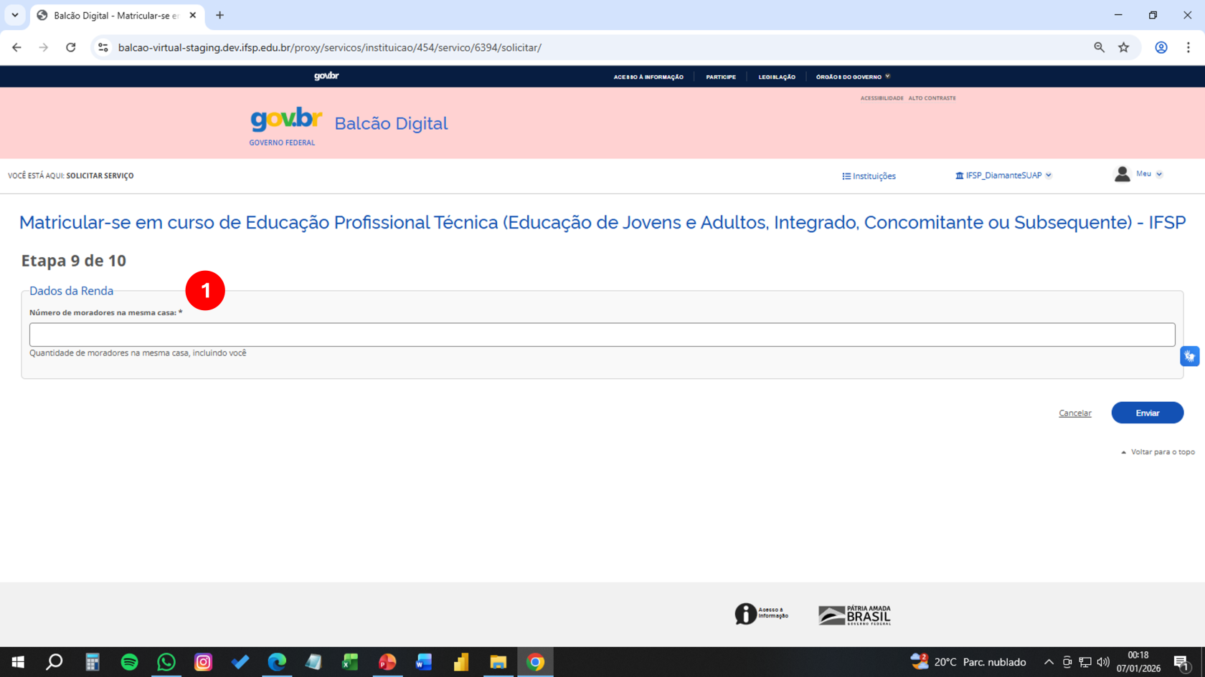The image size is (1205, 677).
Task: Click the Número de moradores input field
Action: tap(602, 334)
